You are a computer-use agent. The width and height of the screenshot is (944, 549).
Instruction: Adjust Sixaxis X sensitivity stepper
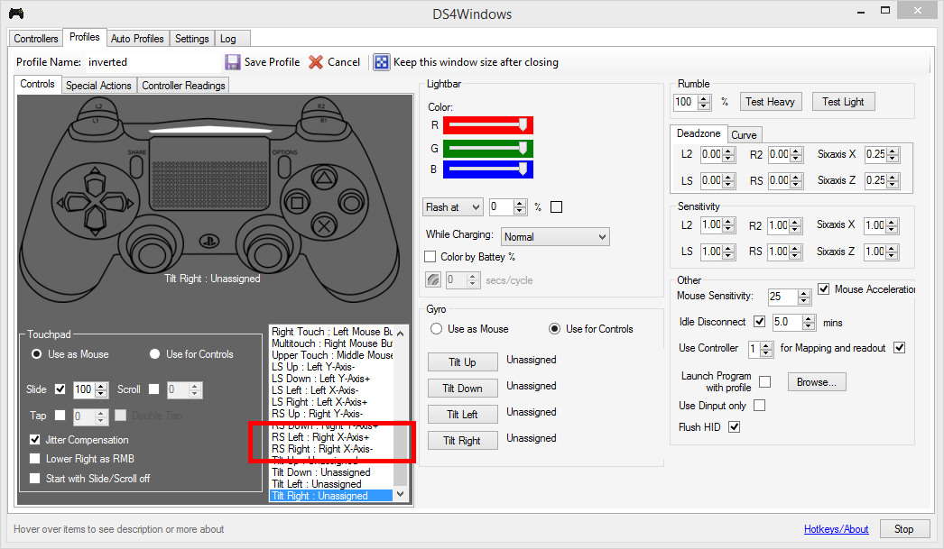[893, 225]
